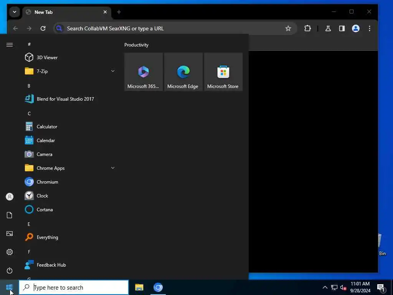Open the 7-Zip folder in Start menu
The image size is (393, 295).
70,71
